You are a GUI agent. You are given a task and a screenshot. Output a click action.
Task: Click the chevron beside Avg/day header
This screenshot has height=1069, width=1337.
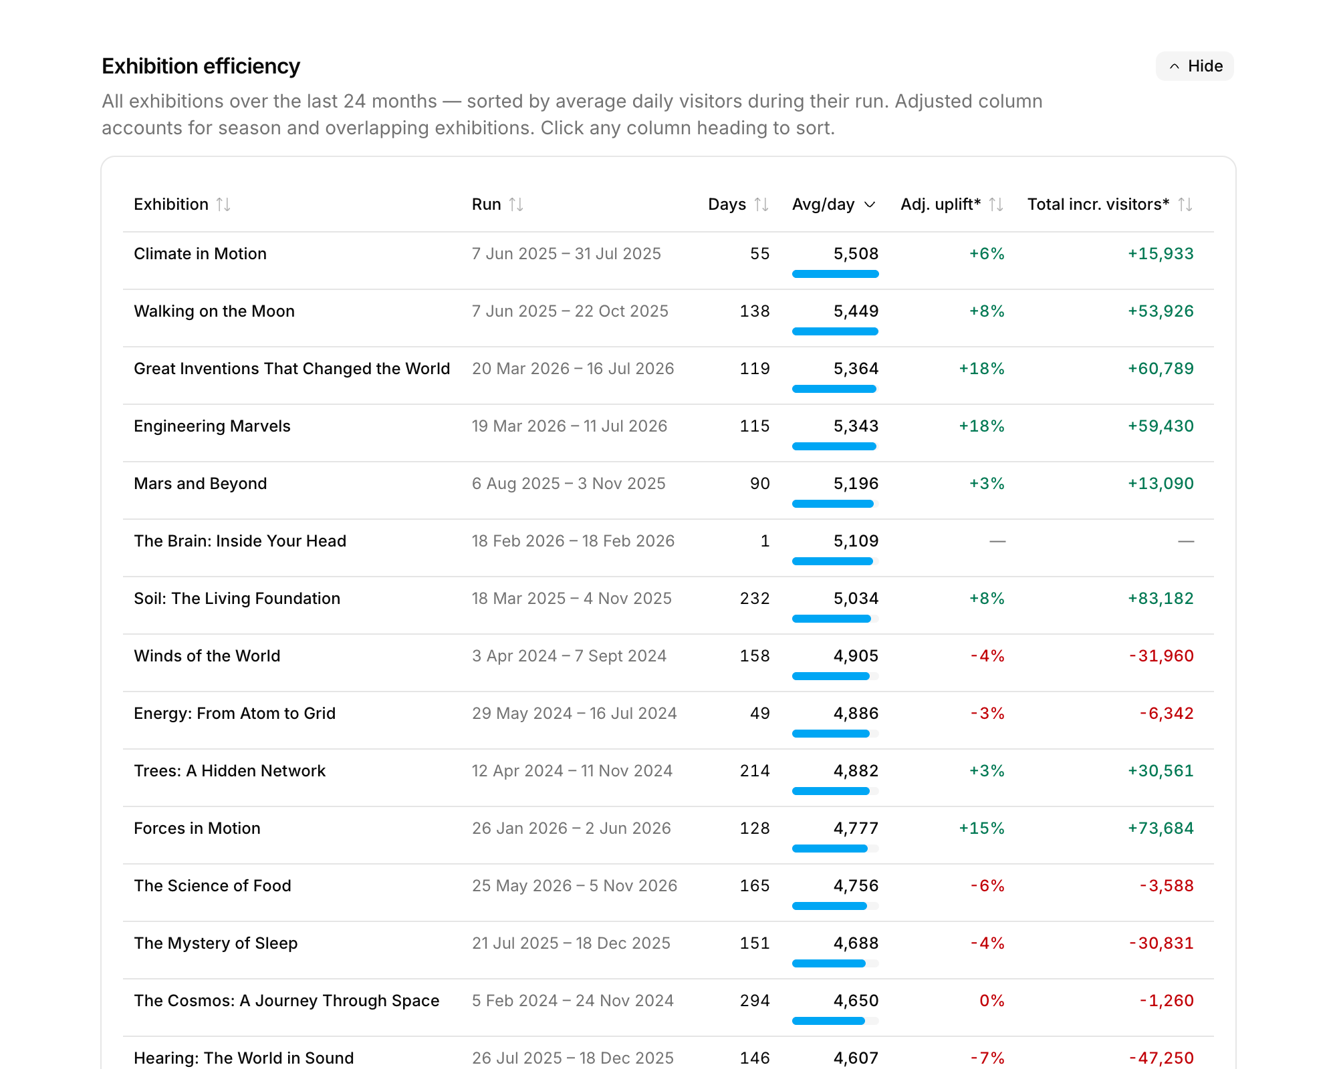870,204
